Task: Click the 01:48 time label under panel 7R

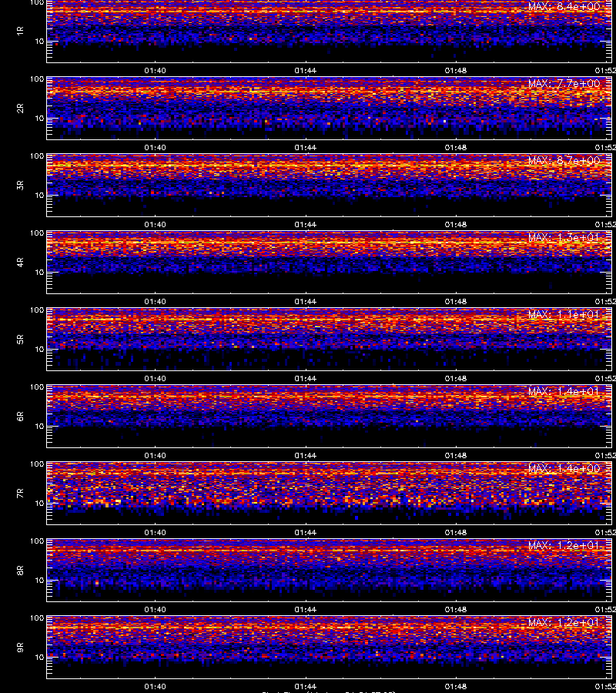Action: (456, 533)
